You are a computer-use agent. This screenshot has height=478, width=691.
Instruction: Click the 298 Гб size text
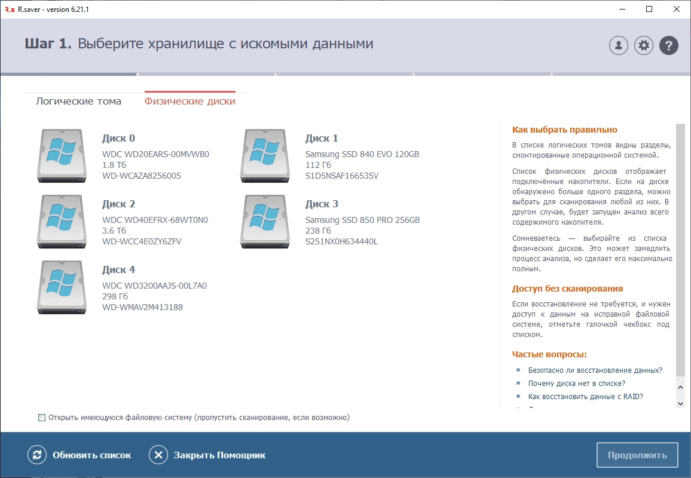(115, 296)
